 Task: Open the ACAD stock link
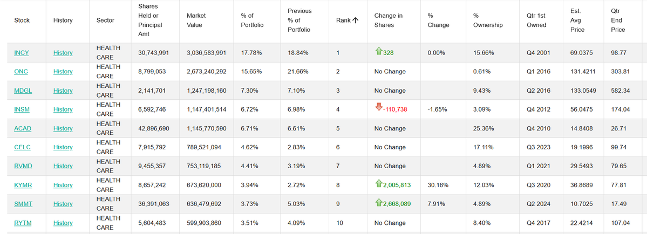[23, 128]
